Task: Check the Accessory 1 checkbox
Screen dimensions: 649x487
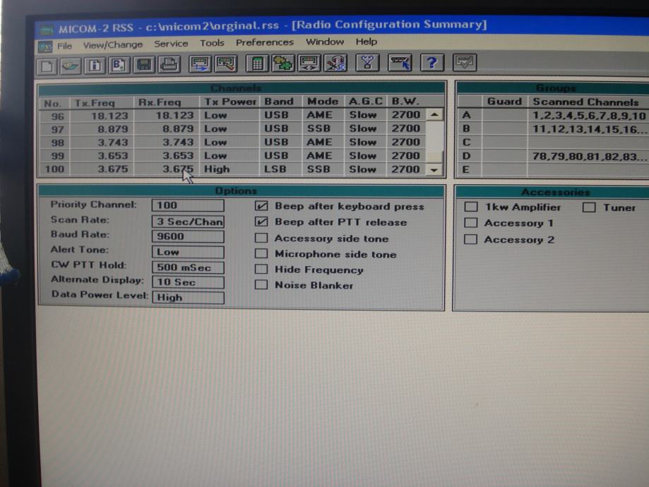Action: click(470, 222)
